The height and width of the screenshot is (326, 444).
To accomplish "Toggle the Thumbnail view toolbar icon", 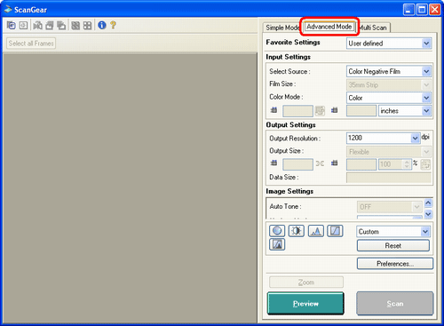I will 12,26.
